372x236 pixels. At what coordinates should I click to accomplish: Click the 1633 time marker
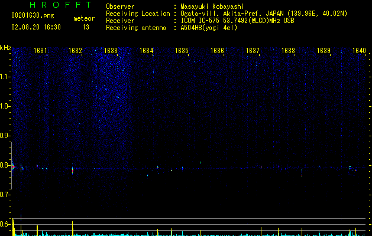[111, 51]
